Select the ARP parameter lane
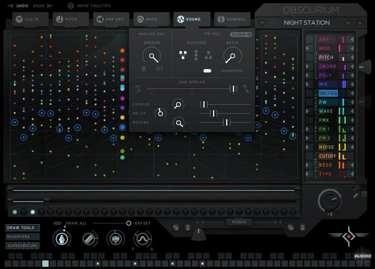The image size is (375, 269). (327, 40)
